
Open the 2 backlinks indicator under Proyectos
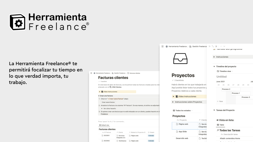178,80
